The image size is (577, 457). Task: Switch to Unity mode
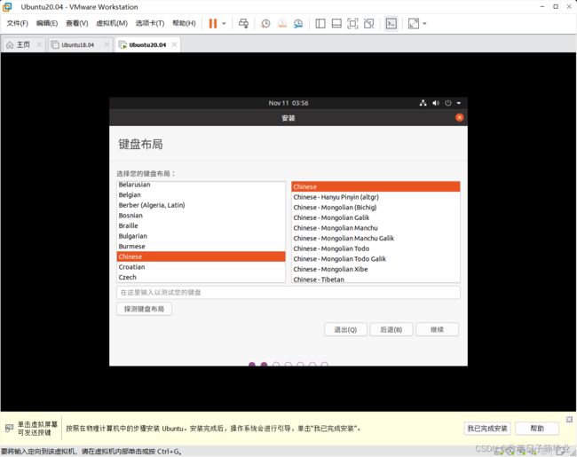[x=368, y=24]
